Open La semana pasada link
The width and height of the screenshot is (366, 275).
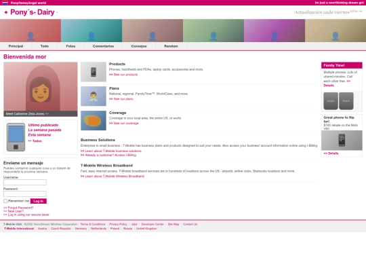tap(45, 130)
